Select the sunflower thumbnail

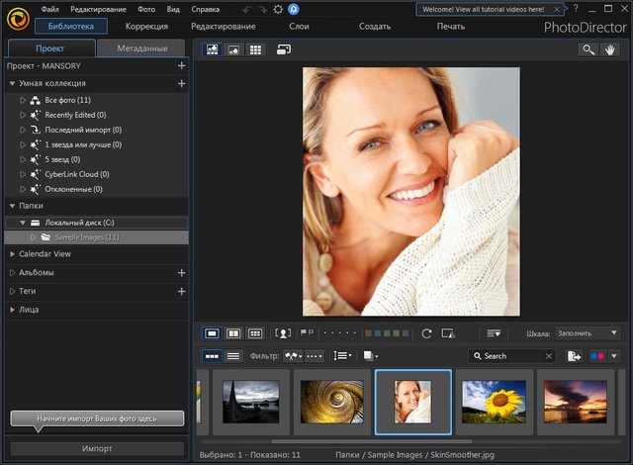(x=494, y=402)
